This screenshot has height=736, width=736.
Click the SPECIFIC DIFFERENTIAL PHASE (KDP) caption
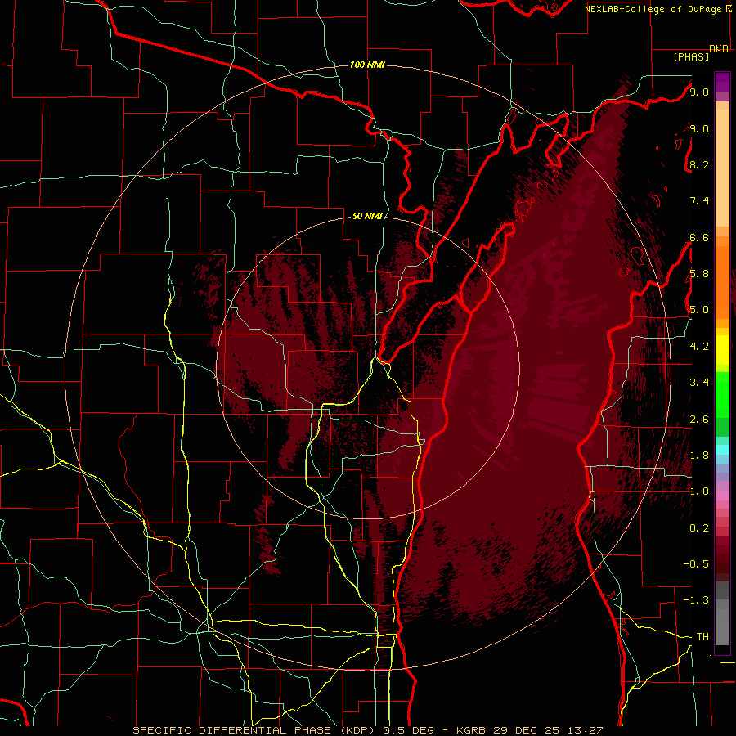tap(256, 730)
